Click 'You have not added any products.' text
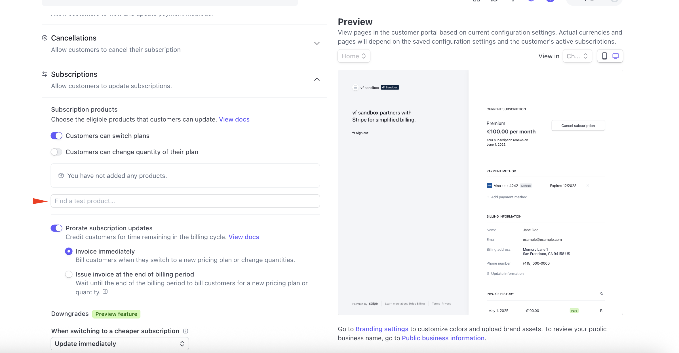The width and height of the screenshot is (679, 353). tap(117, 176)
